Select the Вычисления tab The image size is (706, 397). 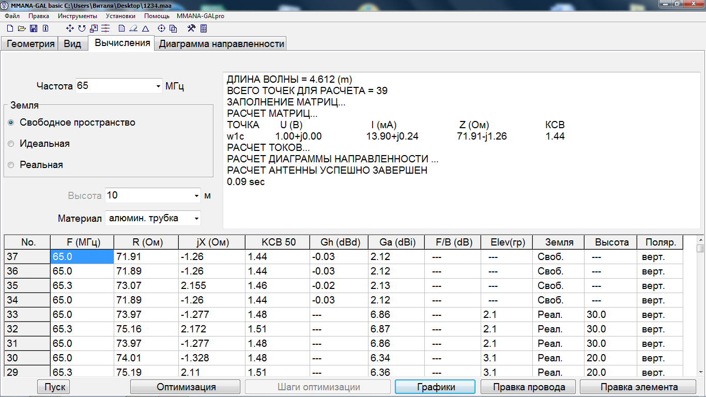[122, 43]
